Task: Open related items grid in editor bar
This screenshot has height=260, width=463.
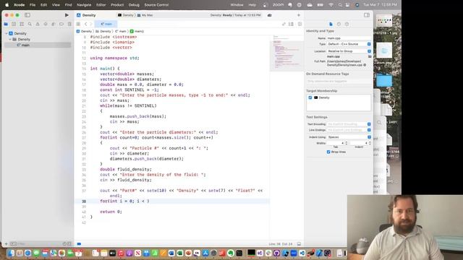Action: click(78, 24)
